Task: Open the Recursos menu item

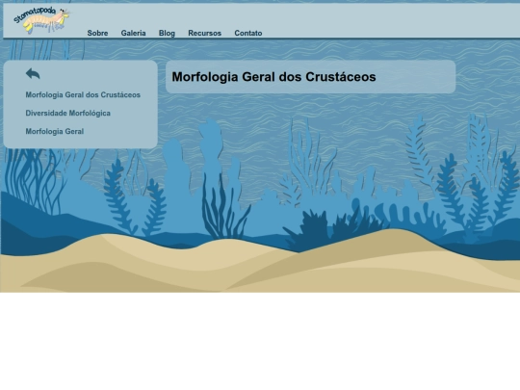Action: (204, 33)
